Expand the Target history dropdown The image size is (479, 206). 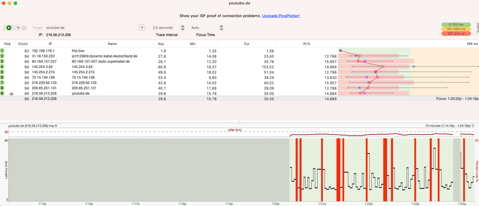(x=142, y=27)
